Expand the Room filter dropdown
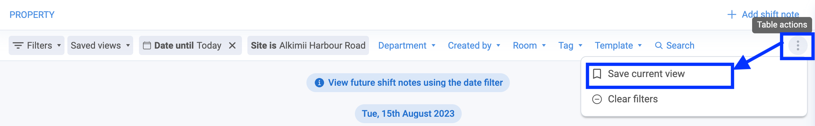This screenshot has height=126, width=815. [529, 45]
